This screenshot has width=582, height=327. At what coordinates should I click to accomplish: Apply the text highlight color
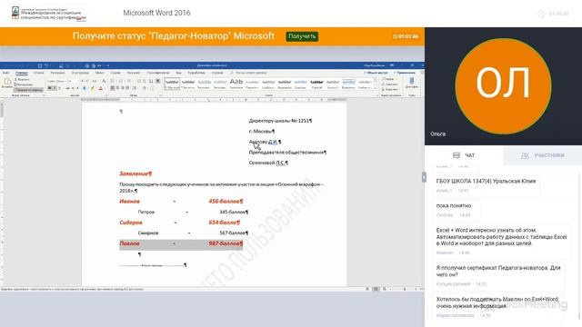(93, 88)
